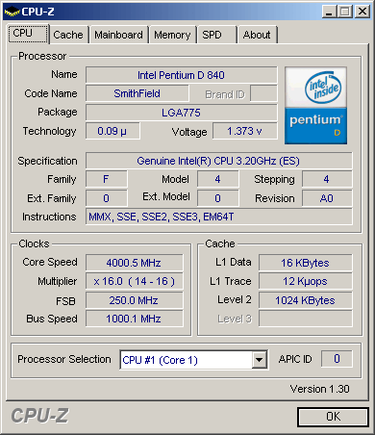
Task: Click the L1 Trace value 12 Kµops
Action: (x=306, y=281)
